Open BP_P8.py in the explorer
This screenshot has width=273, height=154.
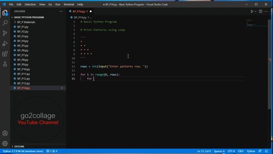23,60
